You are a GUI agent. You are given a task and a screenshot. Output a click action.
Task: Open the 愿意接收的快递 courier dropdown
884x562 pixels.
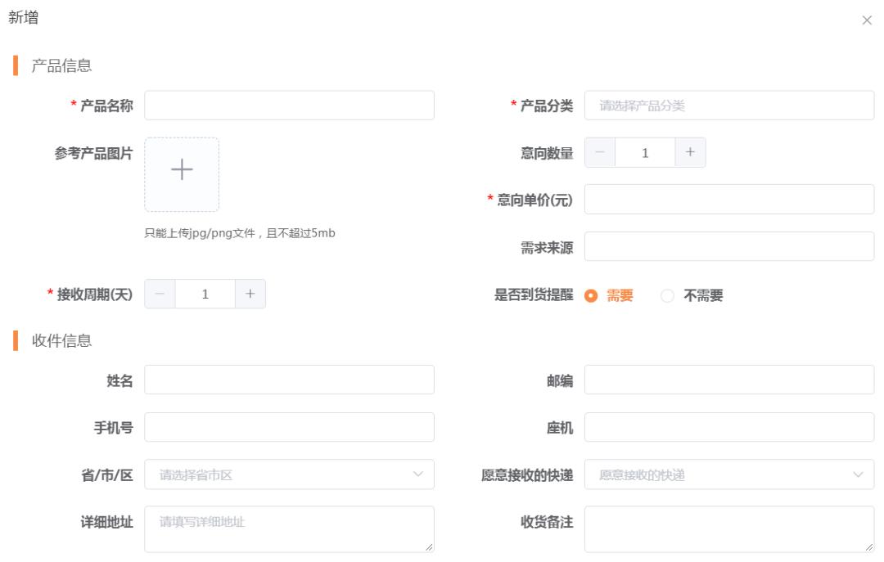coord(728,474)
